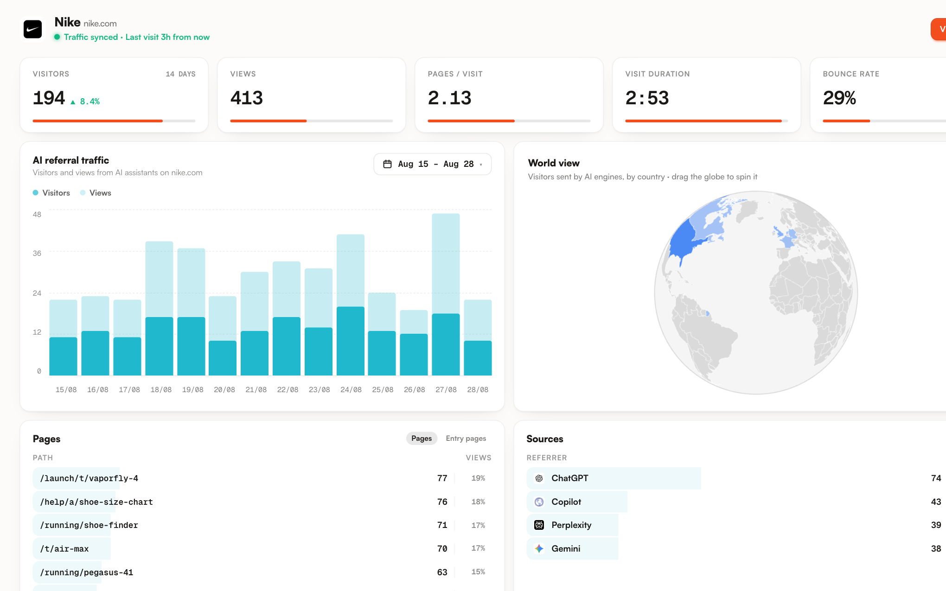Click the 14 DAYS label

pos(180,74)
